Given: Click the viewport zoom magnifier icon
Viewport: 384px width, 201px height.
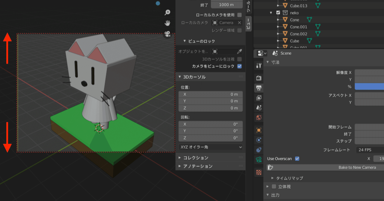Looking at the screenshot, I should tap(167, 12).
